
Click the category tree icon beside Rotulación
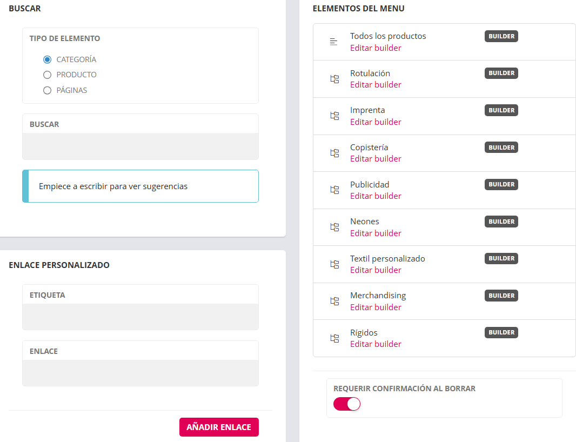click(334, 79)
